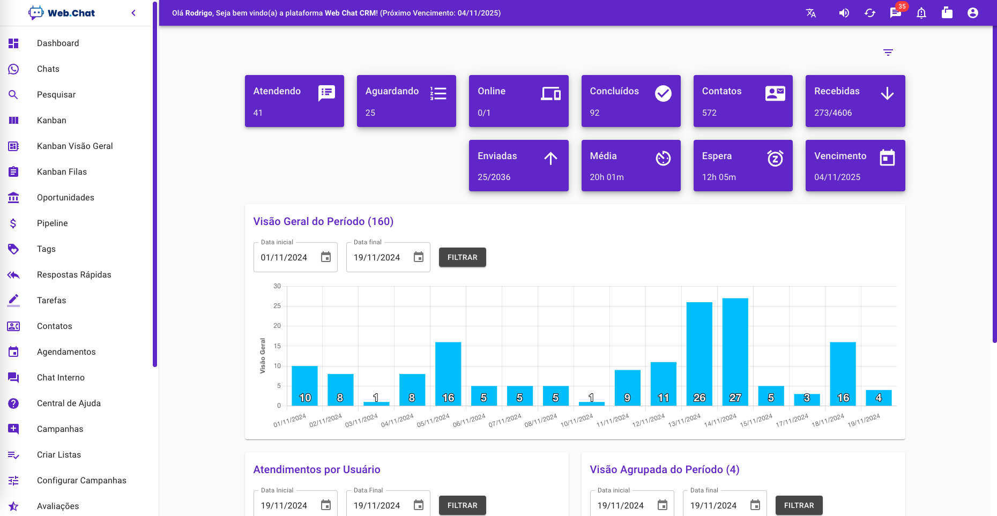This screenshot has height=516, width=997.
Task: Open Kanban Visão Geral
Action: pyautogui.click(x=76, y=146)
